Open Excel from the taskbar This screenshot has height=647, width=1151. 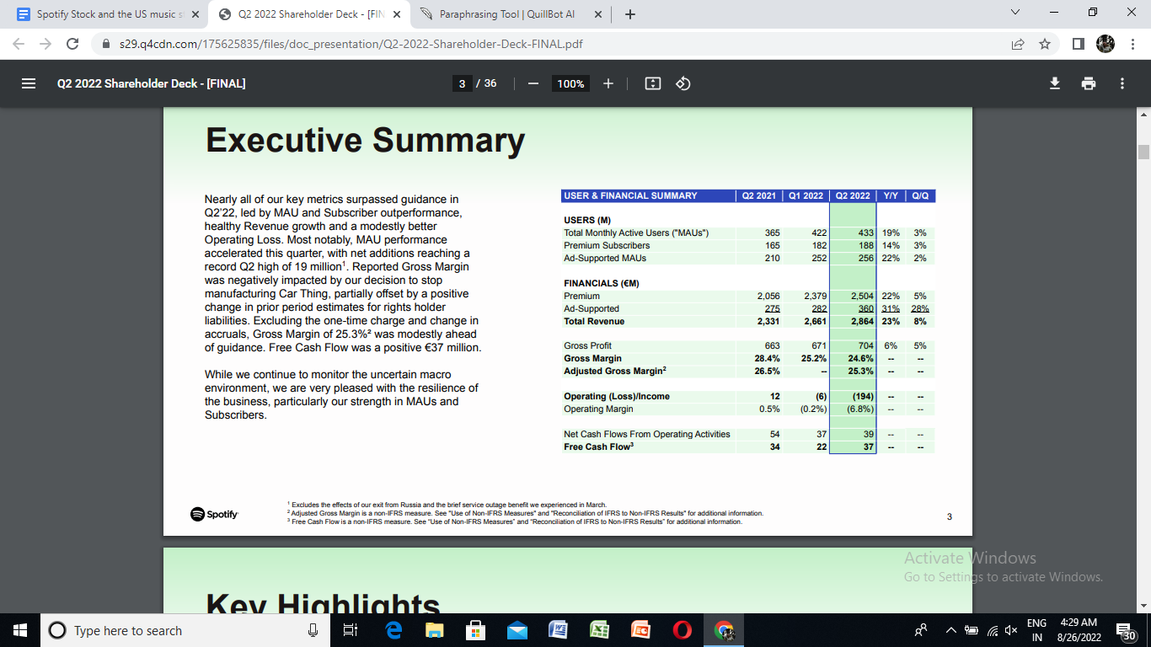click(x=599, y=630)
